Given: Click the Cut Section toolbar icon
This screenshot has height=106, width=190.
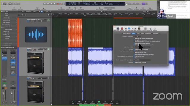Looking at the screenshot, I should point(137,9).
